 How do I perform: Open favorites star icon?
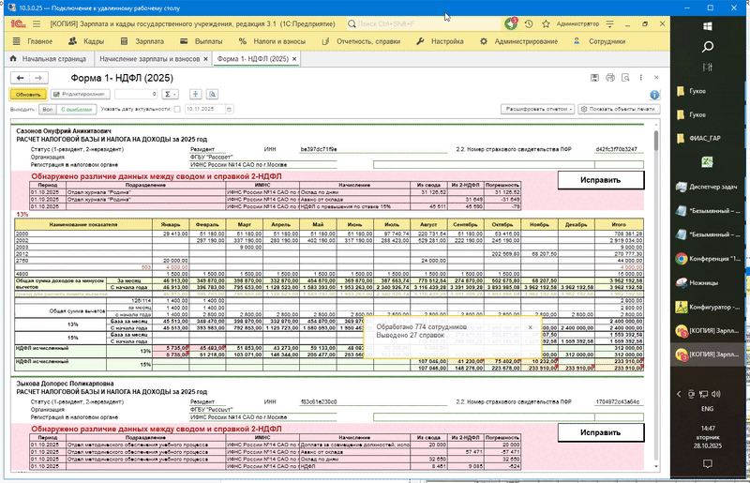[x=546, y=23]
